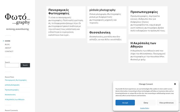The width and height of the screenshot is (180, 112).
Task: Open the Θεσσαλονίκη card title
Action: 100,32
